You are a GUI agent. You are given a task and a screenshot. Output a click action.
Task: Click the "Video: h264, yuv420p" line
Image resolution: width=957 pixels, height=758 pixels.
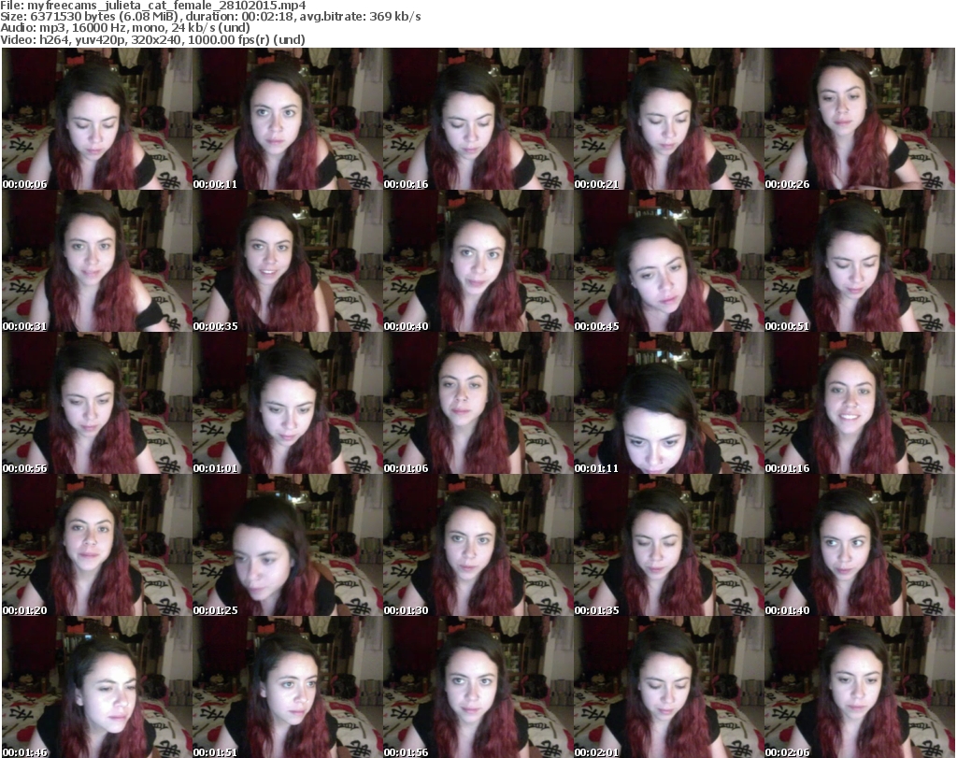click(x=152, y=39)
